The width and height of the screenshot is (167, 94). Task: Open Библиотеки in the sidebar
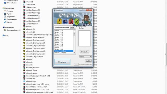tap(10, 8)
